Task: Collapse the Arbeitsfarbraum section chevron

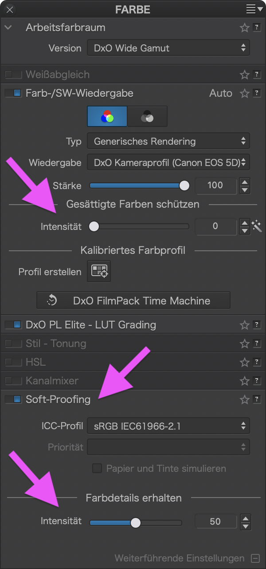Action: (x=8, y=28)
